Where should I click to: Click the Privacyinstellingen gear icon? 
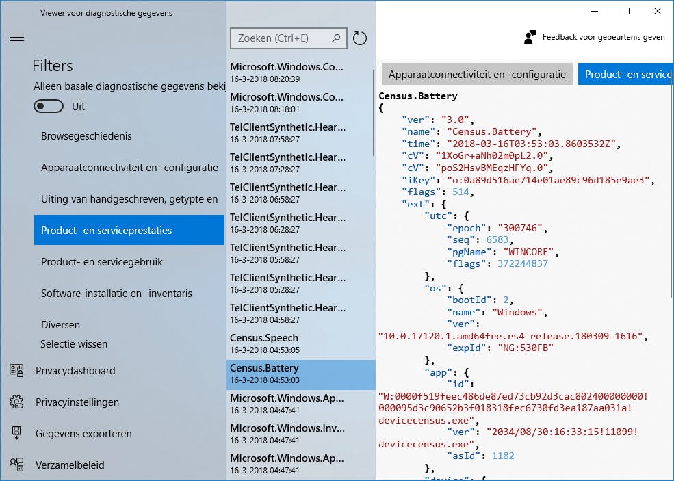pos(16,402)
